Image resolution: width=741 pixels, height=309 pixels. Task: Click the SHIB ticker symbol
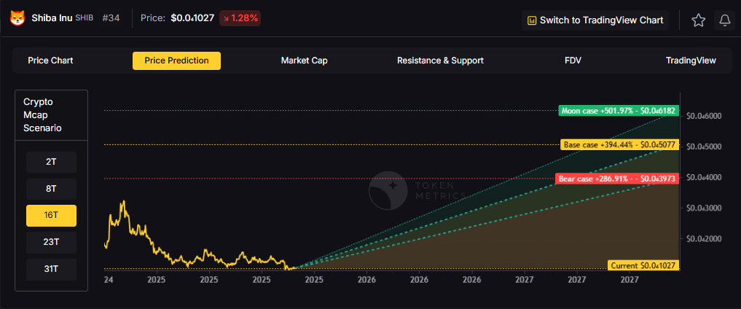[84, 18]
